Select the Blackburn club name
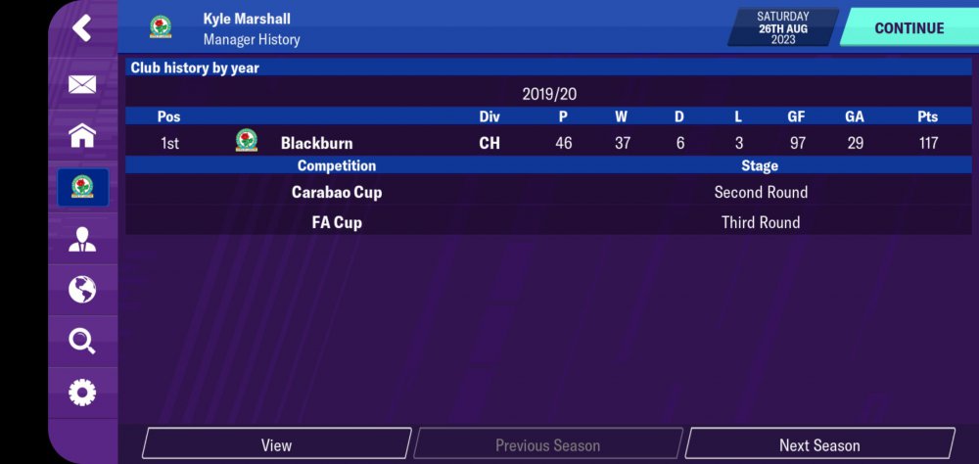Image resolution: width=979 pixels, height=464 pixels. click(x=316, y=143)
